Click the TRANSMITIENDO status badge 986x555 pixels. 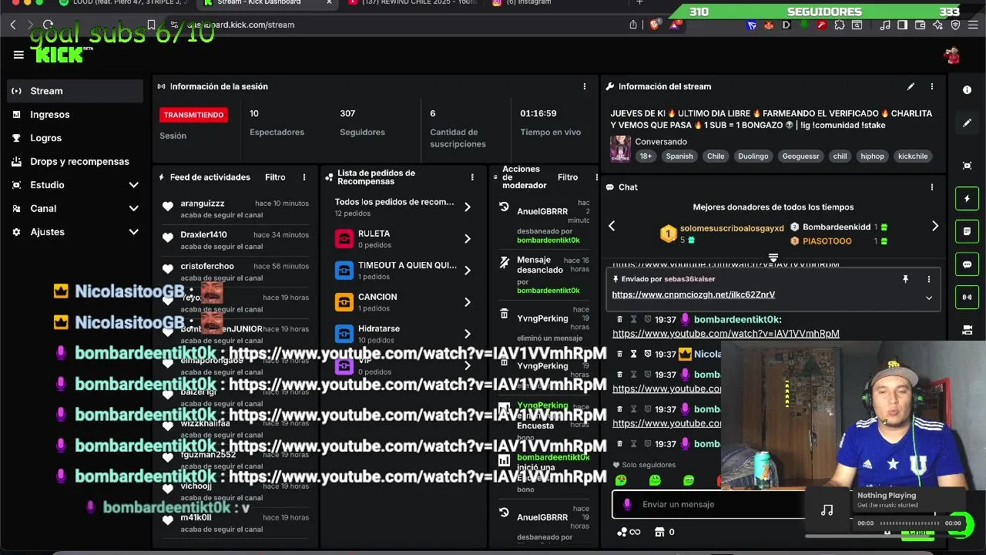(193, 115)
